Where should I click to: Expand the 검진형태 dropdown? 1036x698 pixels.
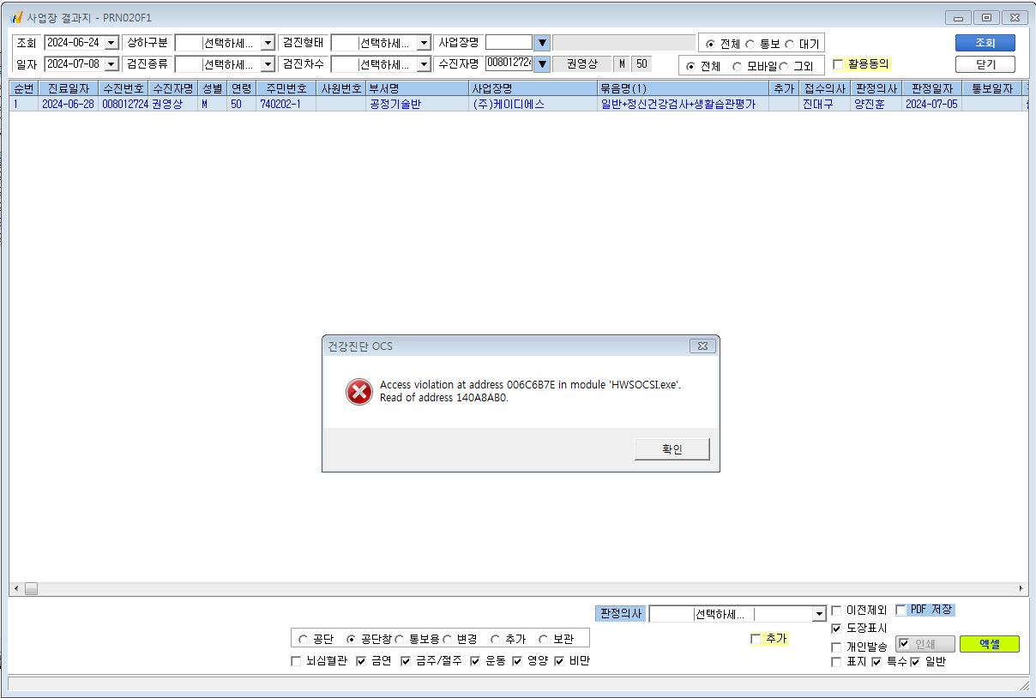click(x=424, y=43)
